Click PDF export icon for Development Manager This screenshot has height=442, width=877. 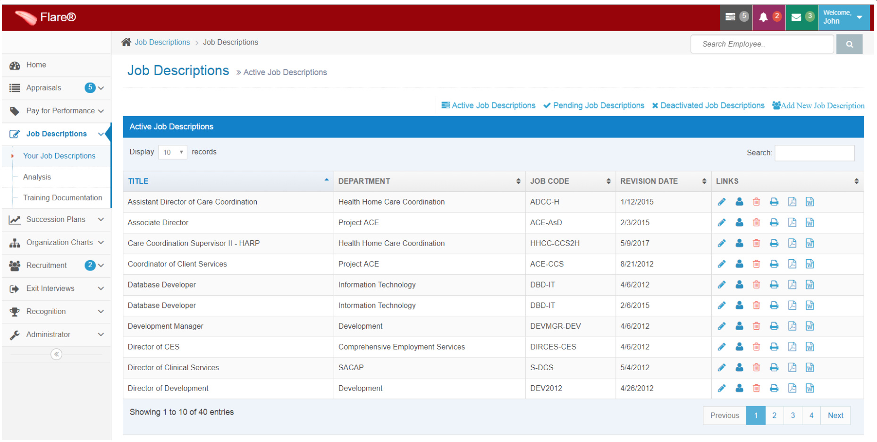pyautogui.click(x=792, y=326)
